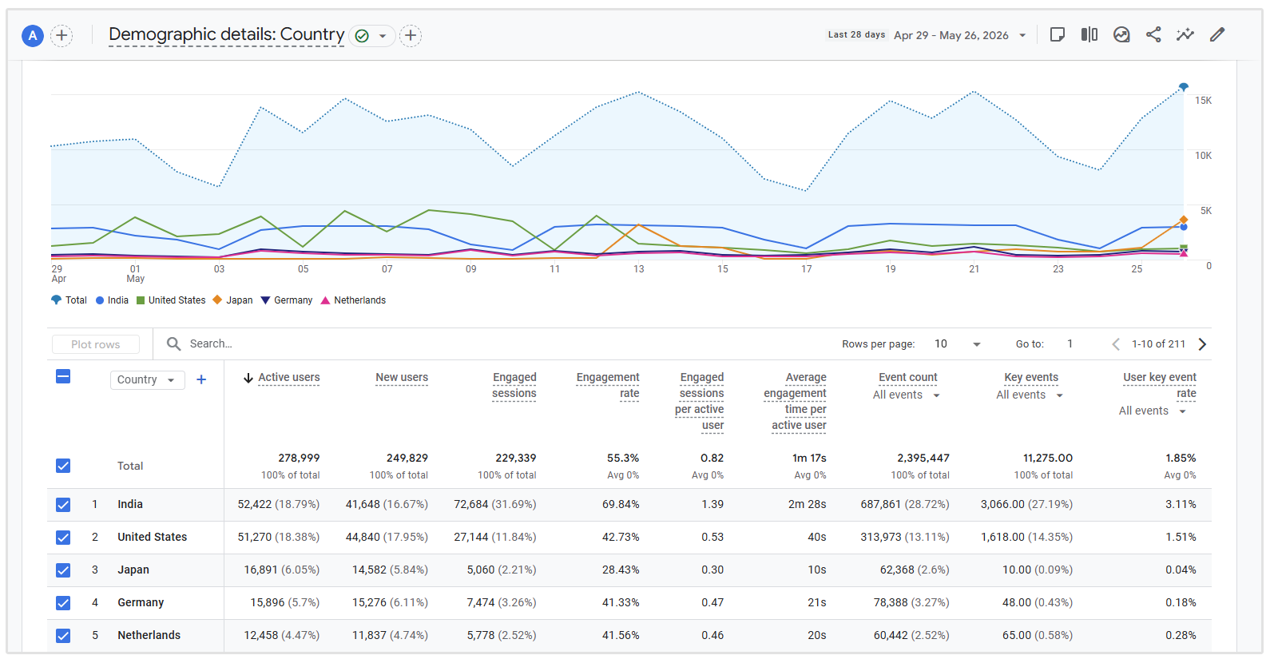Image resolution: width=1270 pixels, height=663 pixels.
Task: Go to the previous page of rows
Action: (x=1116, y=344)
